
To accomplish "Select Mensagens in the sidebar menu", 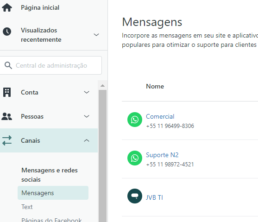I will [53, 193].
